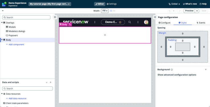
Task: Click the right Margin value
Action: click(204, 47)
